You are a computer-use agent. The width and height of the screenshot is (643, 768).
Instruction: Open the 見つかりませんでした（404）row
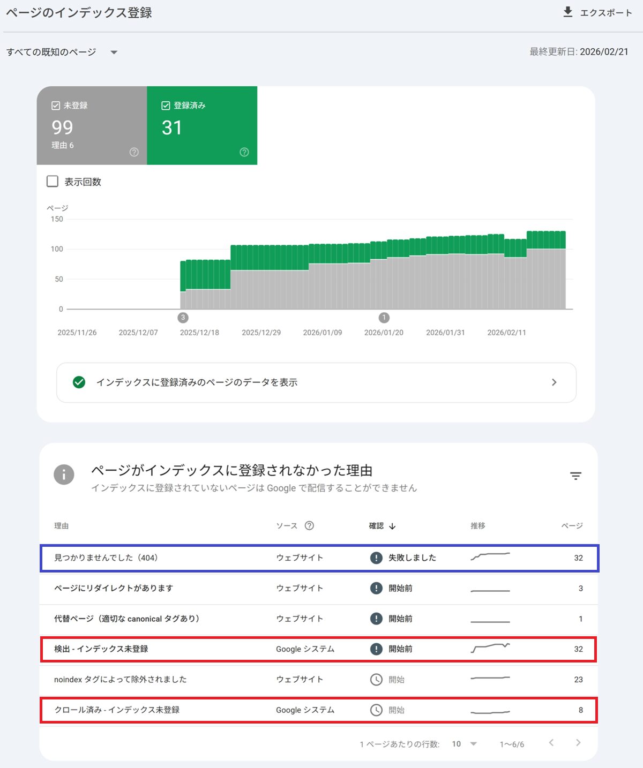point(106,558)
